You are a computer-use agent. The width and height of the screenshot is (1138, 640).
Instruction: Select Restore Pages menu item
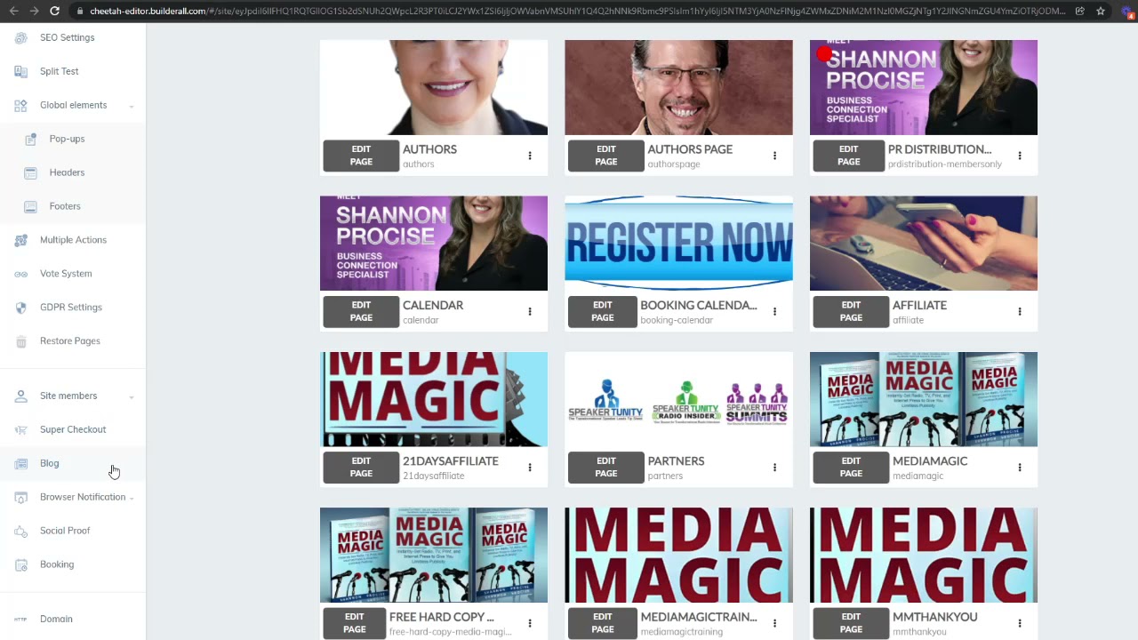(70, 341)
